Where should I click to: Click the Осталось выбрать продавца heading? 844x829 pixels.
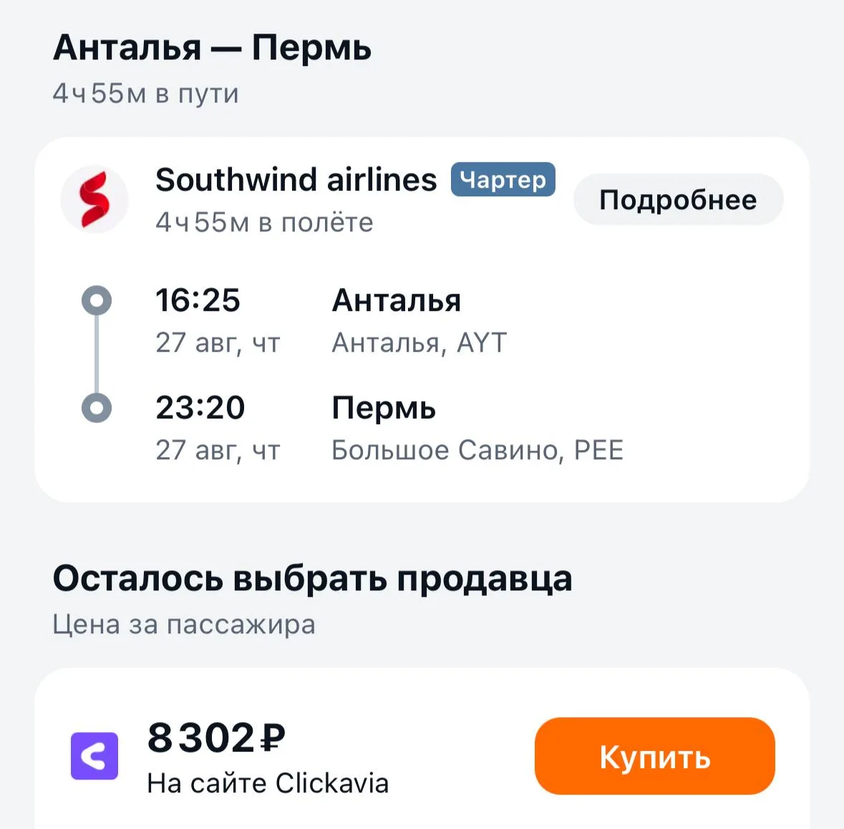[312, 579]
